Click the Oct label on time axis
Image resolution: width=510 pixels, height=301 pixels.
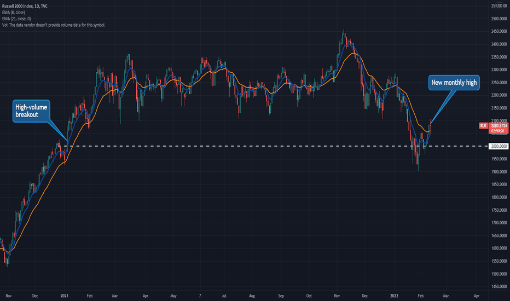pos(309,296)
